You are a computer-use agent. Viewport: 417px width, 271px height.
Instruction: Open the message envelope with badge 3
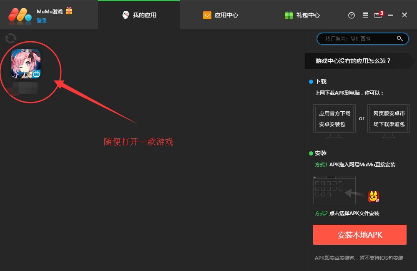378,15
